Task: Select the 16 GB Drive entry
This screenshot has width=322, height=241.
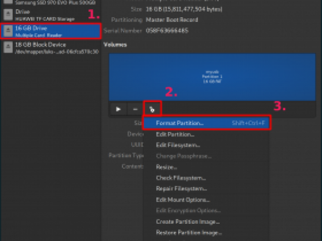Action: point(51,31)
